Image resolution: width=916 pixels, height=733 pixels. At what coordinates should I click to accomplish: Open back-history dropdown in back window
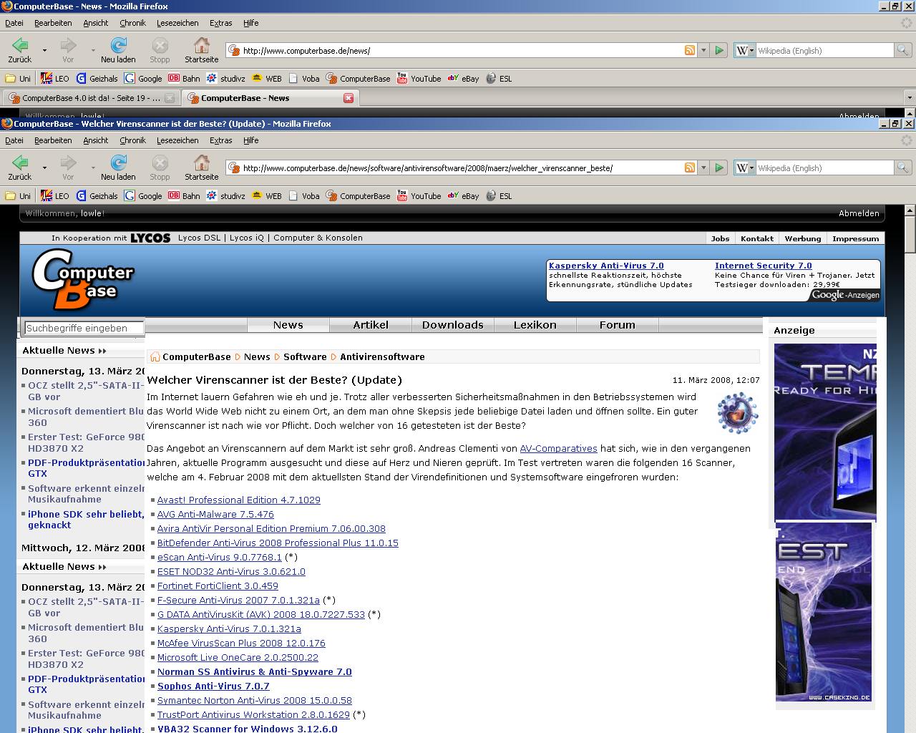point(44,50)
